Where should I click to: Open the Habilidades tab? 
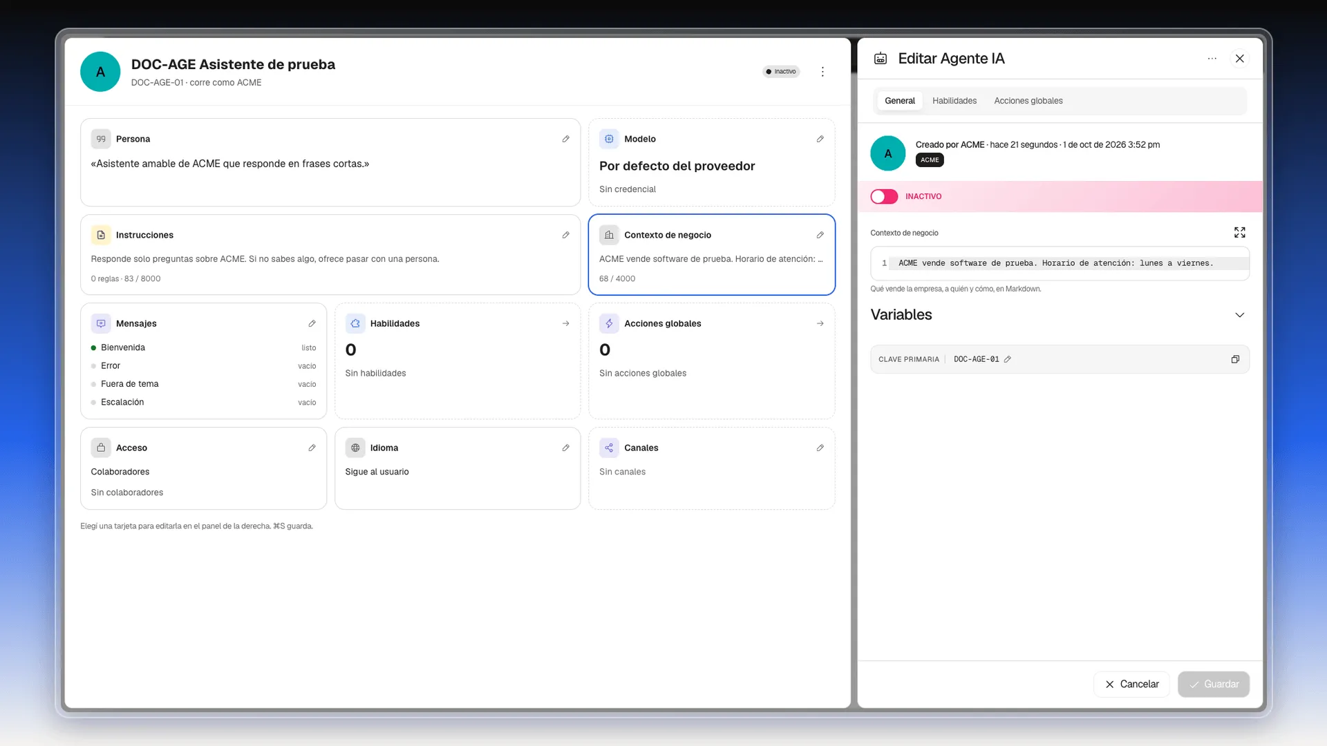coord(954,101)
